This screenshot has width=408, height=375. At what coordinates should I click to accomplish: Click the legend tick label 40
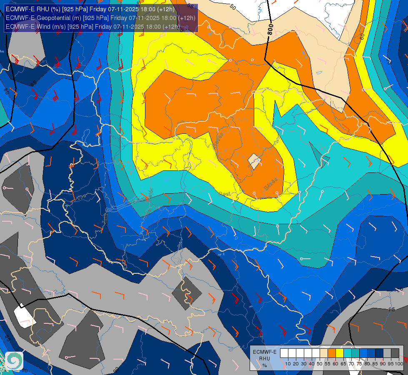coord(312,364)
